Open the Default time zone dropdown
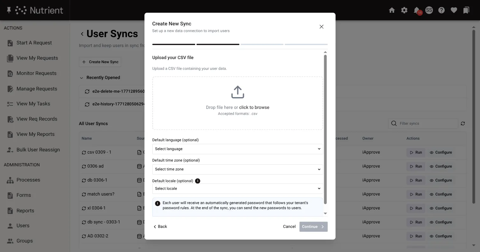The height and width of the screenshot is (252, 480). (x=238, y=169)
